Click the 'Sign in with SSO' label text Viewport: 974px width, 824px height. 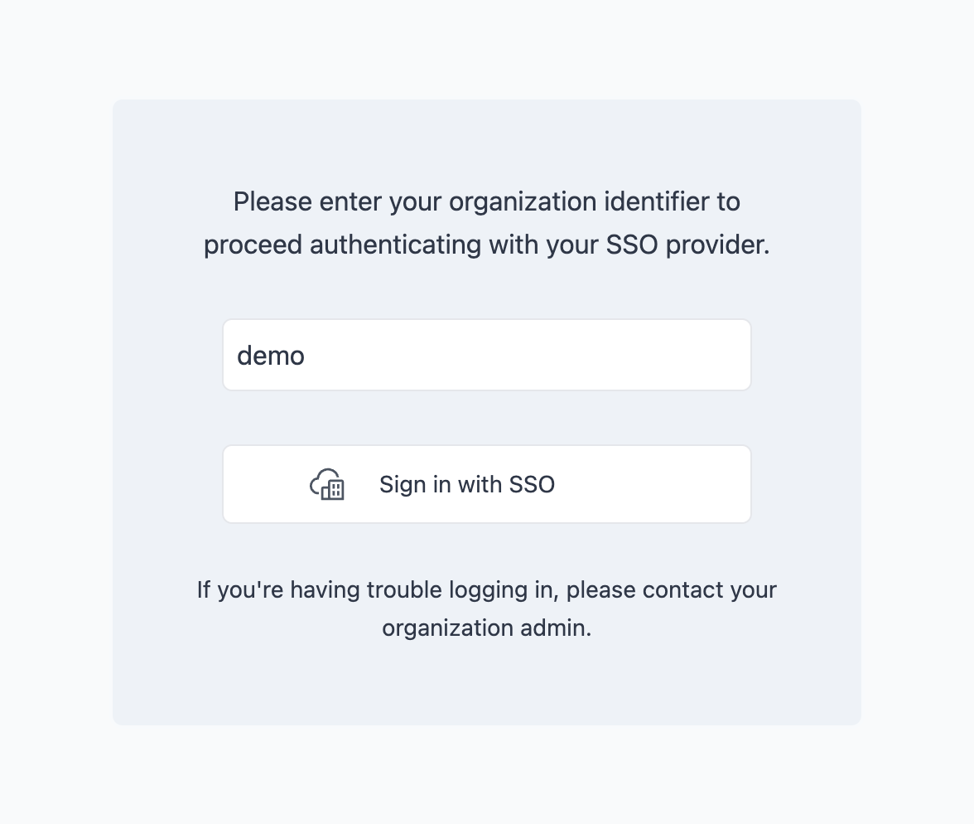point(466,484)
